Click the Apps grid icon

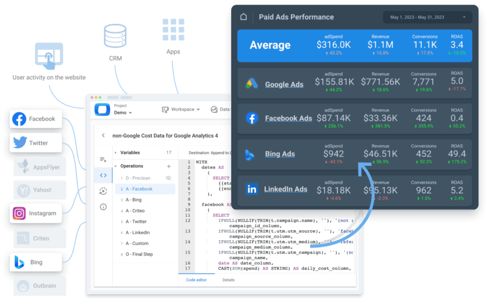coord(174,30)
